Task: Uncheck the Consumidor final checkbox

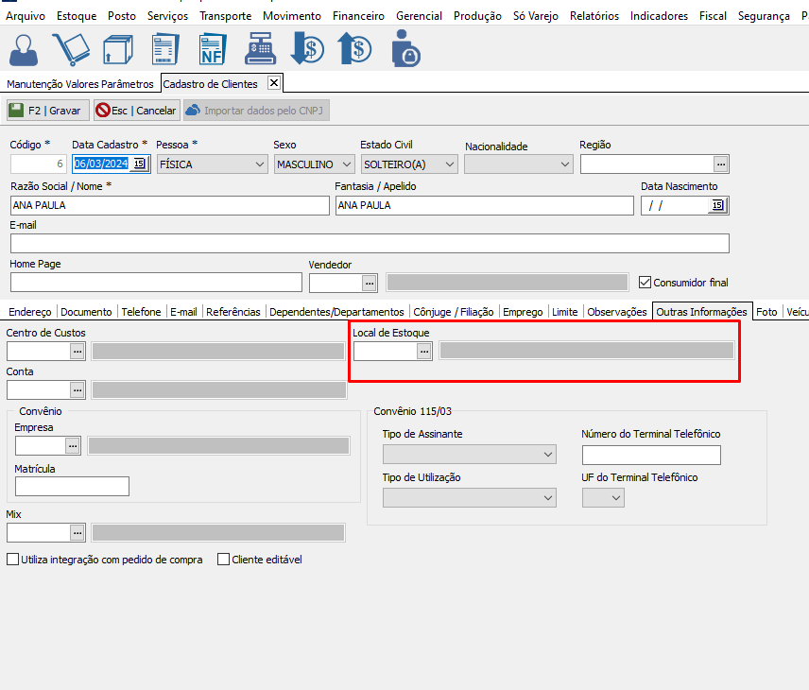Action: (645, 282)
